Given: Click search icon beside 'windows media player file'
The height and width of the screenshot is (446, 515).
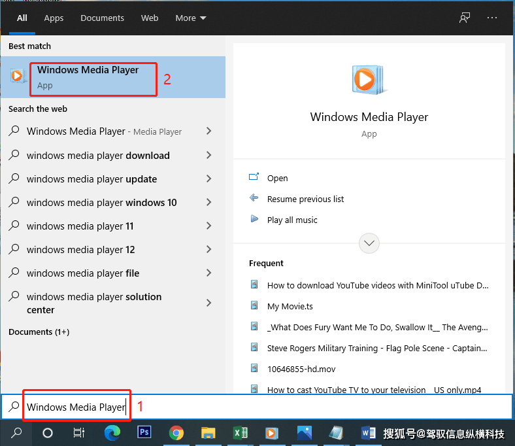Looking at the screenshot, I should pos(14,273).
